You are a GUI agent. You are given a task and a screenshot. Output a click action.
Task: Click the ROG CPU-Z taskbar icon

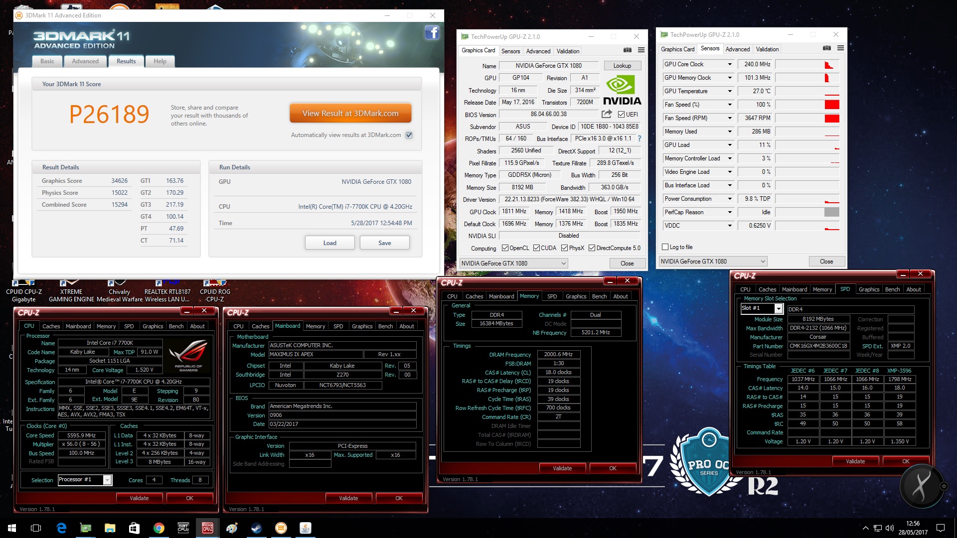pyautogui.click(x=208, y=528)
